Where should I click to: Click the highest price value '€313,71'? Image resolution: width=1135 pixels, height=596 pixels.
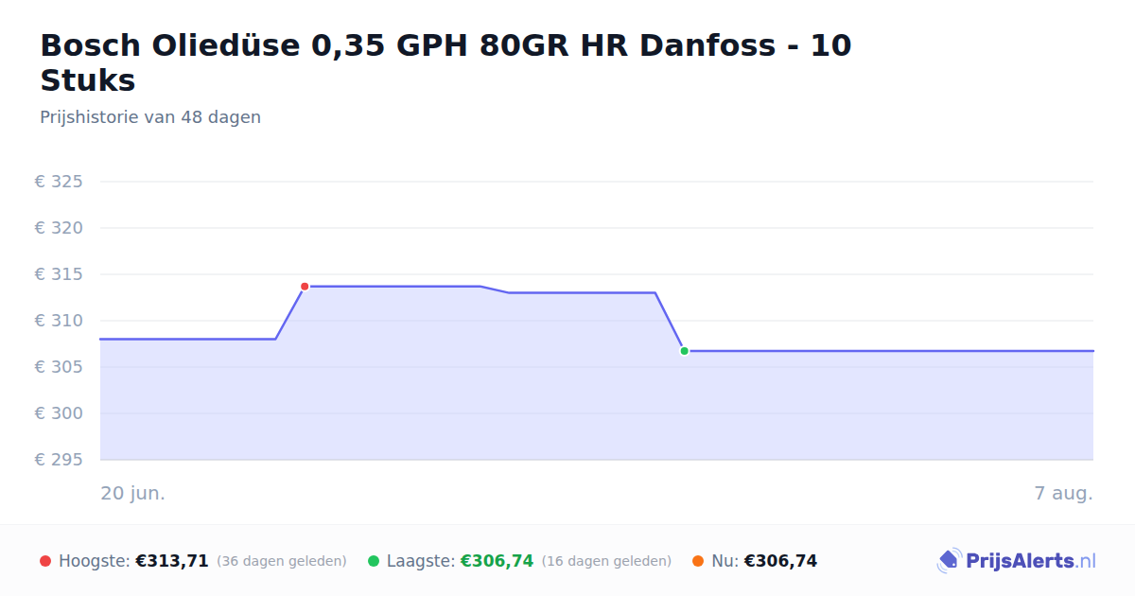(x=172, y=561)
